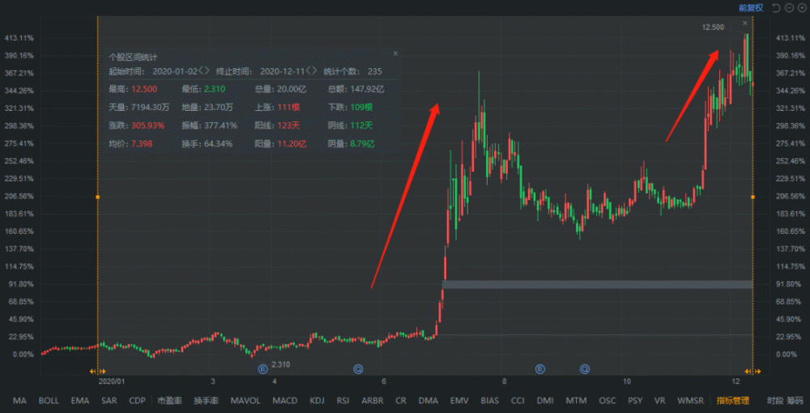Screen dimensions: 810x413
Task: Click the 12.500 high price label
Action: click(713, 27)
